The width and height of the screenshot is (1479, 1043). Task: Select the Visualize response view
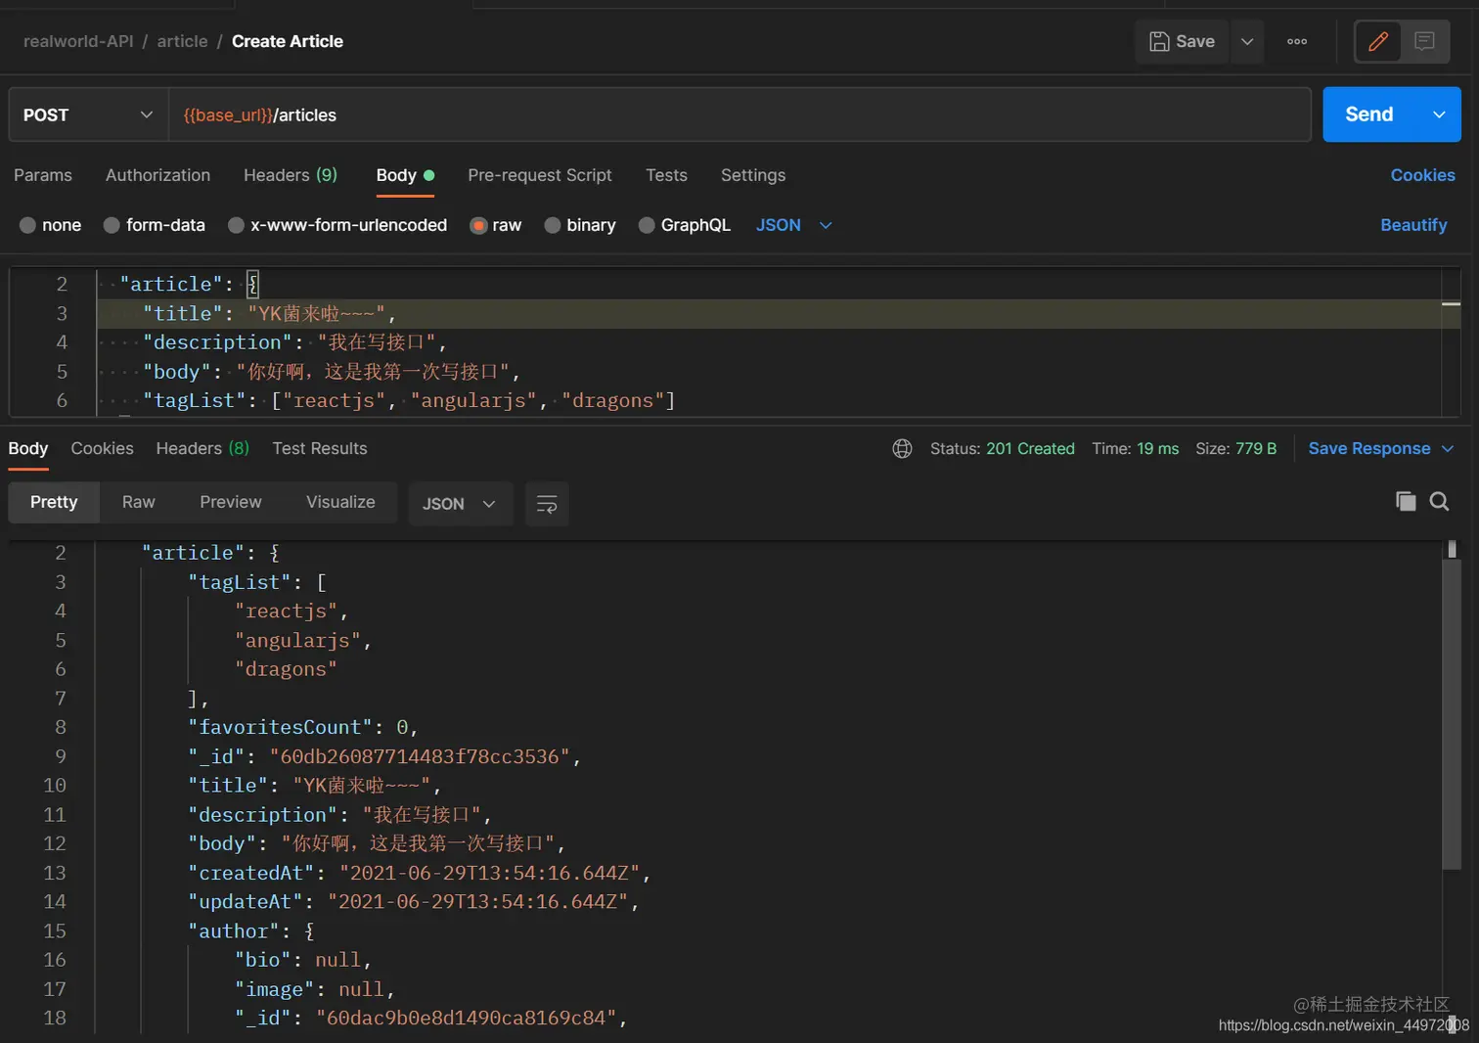tap(340, 502)
